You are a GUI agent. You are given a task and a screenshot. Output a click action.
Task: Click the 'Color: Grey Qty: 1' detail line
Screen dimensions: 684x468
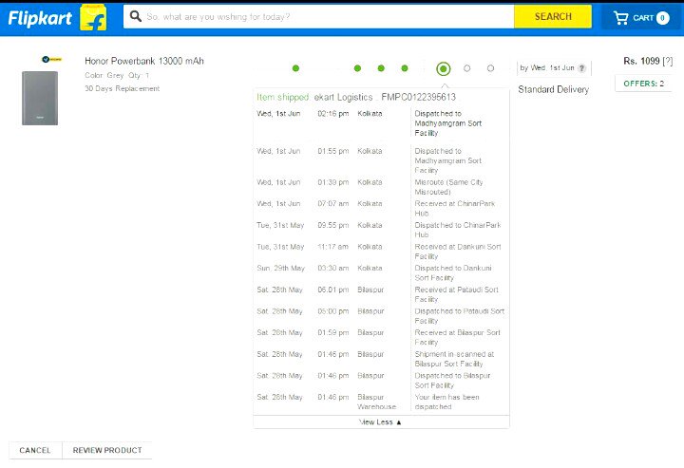point(117,75)
